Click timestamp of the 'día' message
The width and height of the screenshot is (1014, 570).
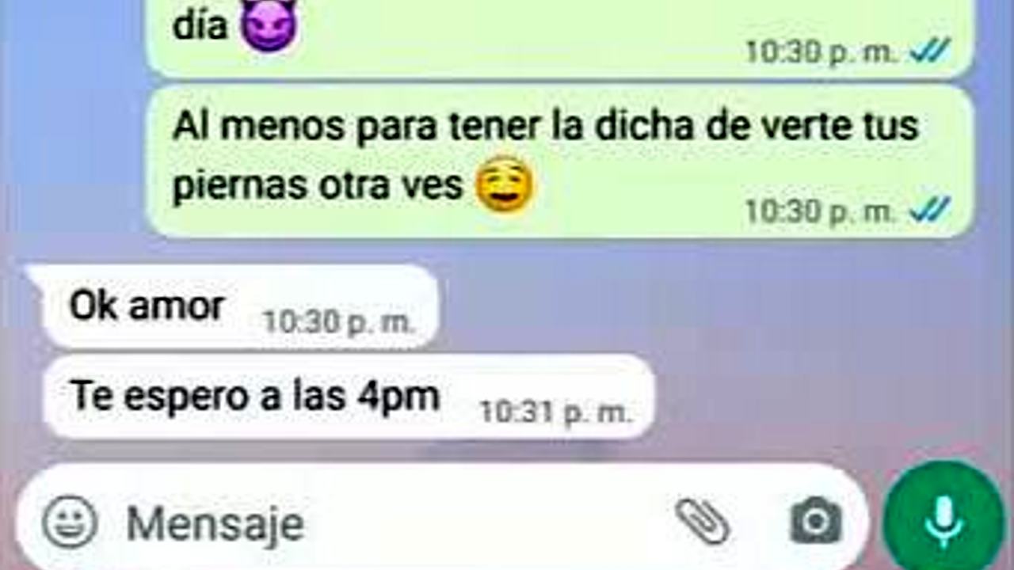click(821, 52)
